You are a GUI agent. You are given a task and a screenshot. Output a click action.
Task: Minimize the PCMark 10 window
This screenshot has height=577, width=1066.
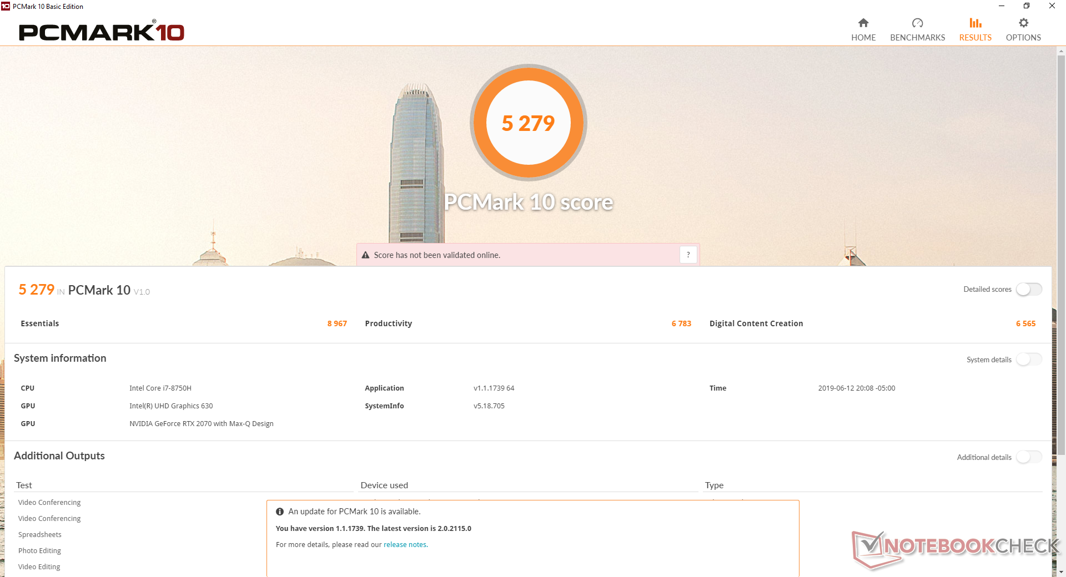tap(1002, 6)
